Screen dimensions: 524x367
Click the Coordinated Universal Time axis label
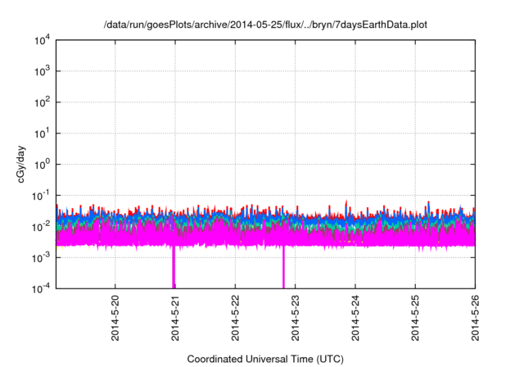(x=265, y=359)
